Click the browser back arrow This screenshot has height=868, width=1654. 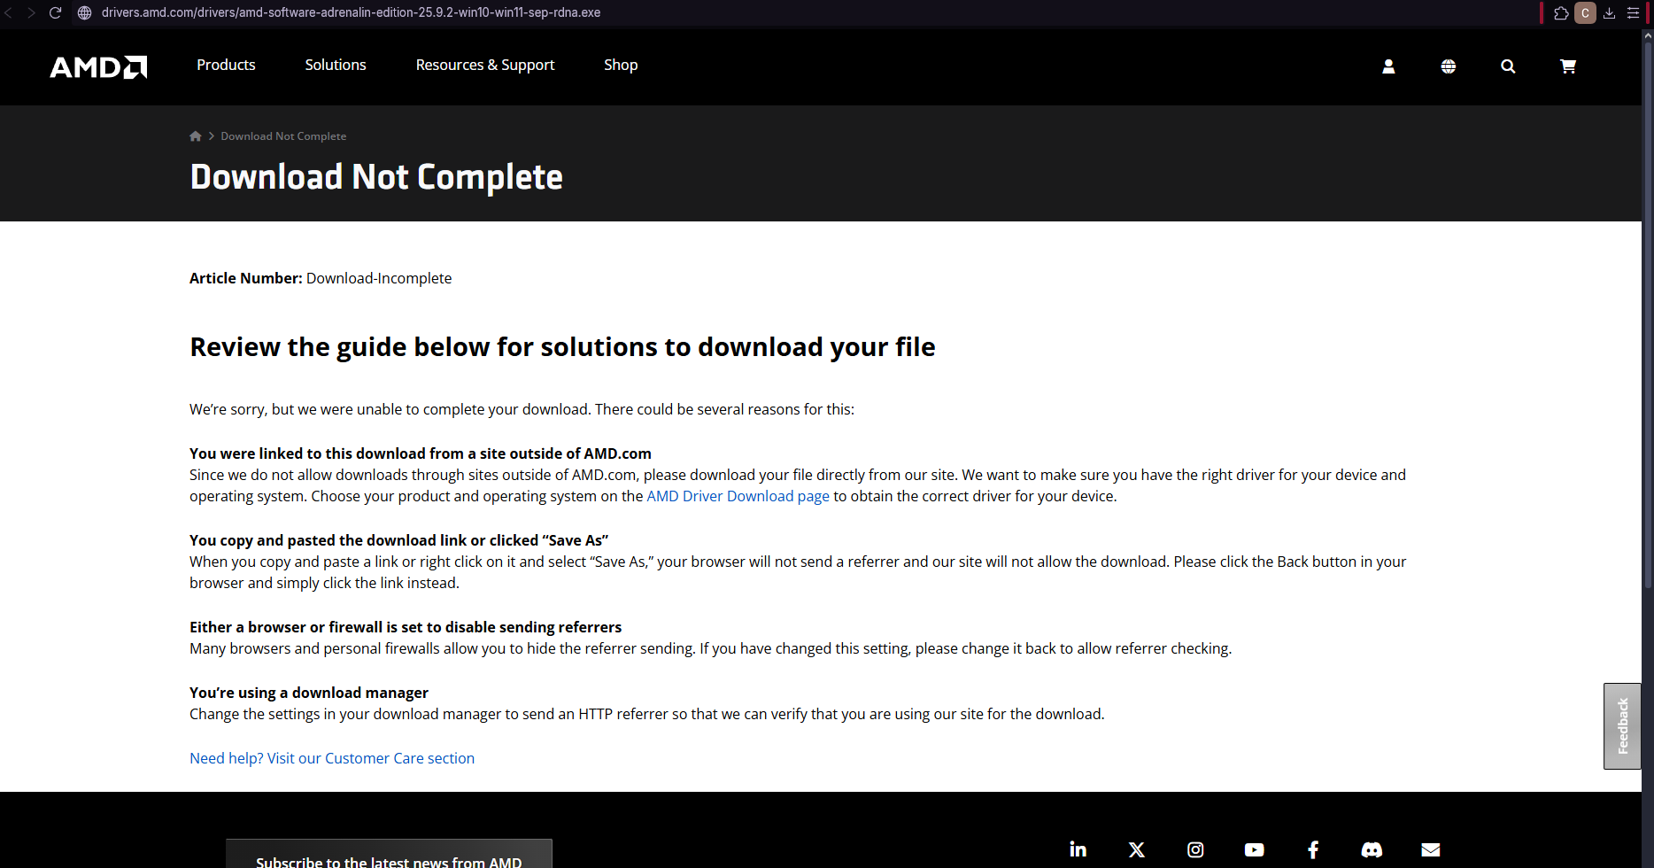click(9, 12)
